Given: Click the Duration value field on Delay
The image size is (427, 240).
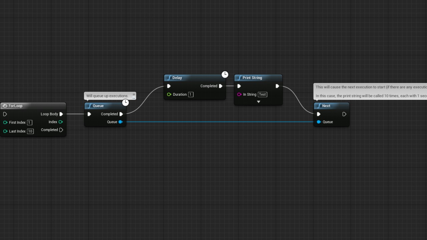Looking at the screenshot, I should pyautogui.click(x=190, y=94).
